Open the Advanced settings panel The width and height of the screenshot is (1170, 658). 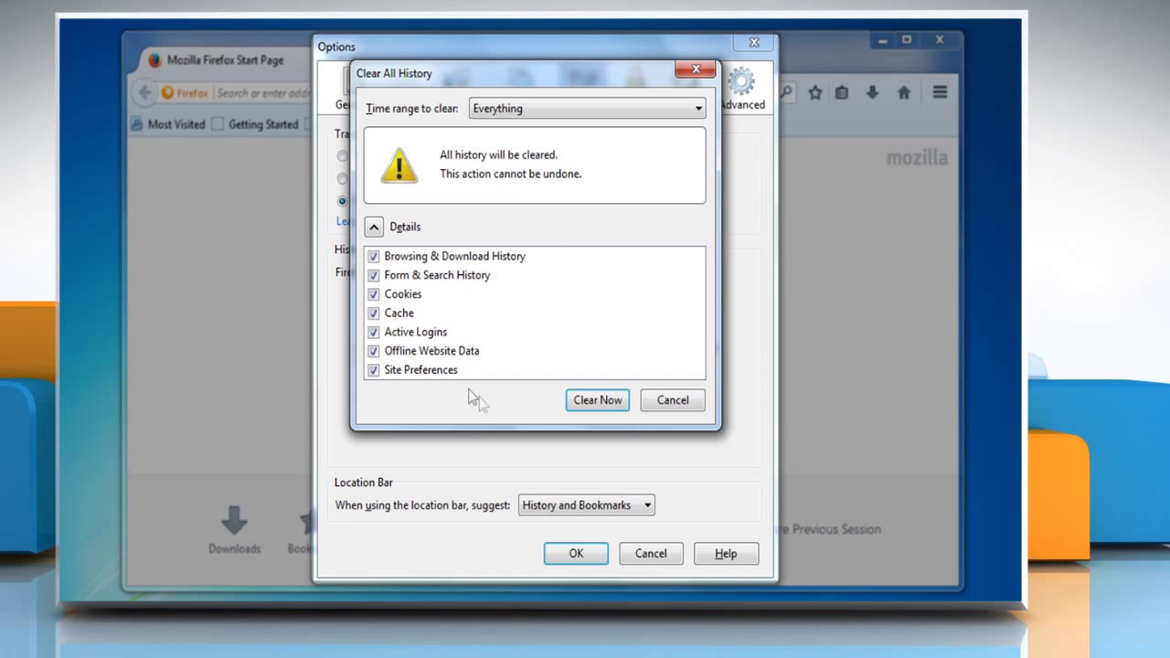742,90
